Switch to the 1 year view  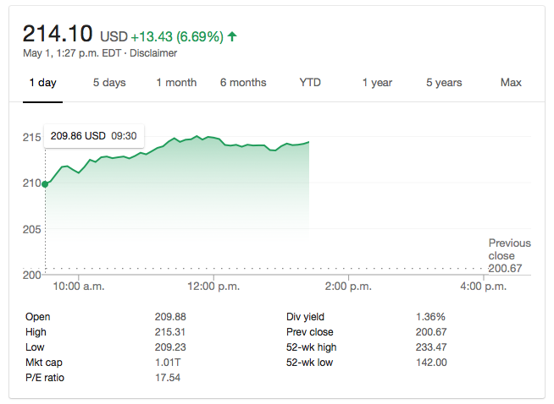(377, 83)
